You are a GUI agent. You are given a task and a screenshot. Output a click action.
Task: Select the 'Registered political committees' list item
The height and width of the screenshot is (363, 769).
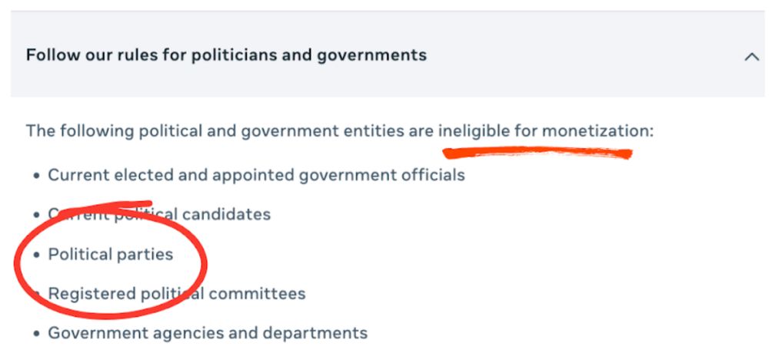177,293
